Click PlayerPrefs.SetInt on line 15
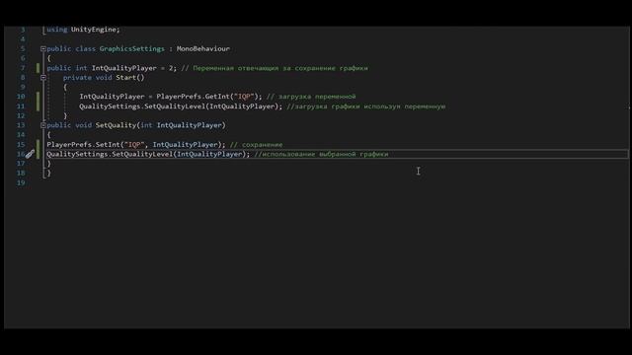The height and width of the screenshot is (355, 632). (83, 145)
